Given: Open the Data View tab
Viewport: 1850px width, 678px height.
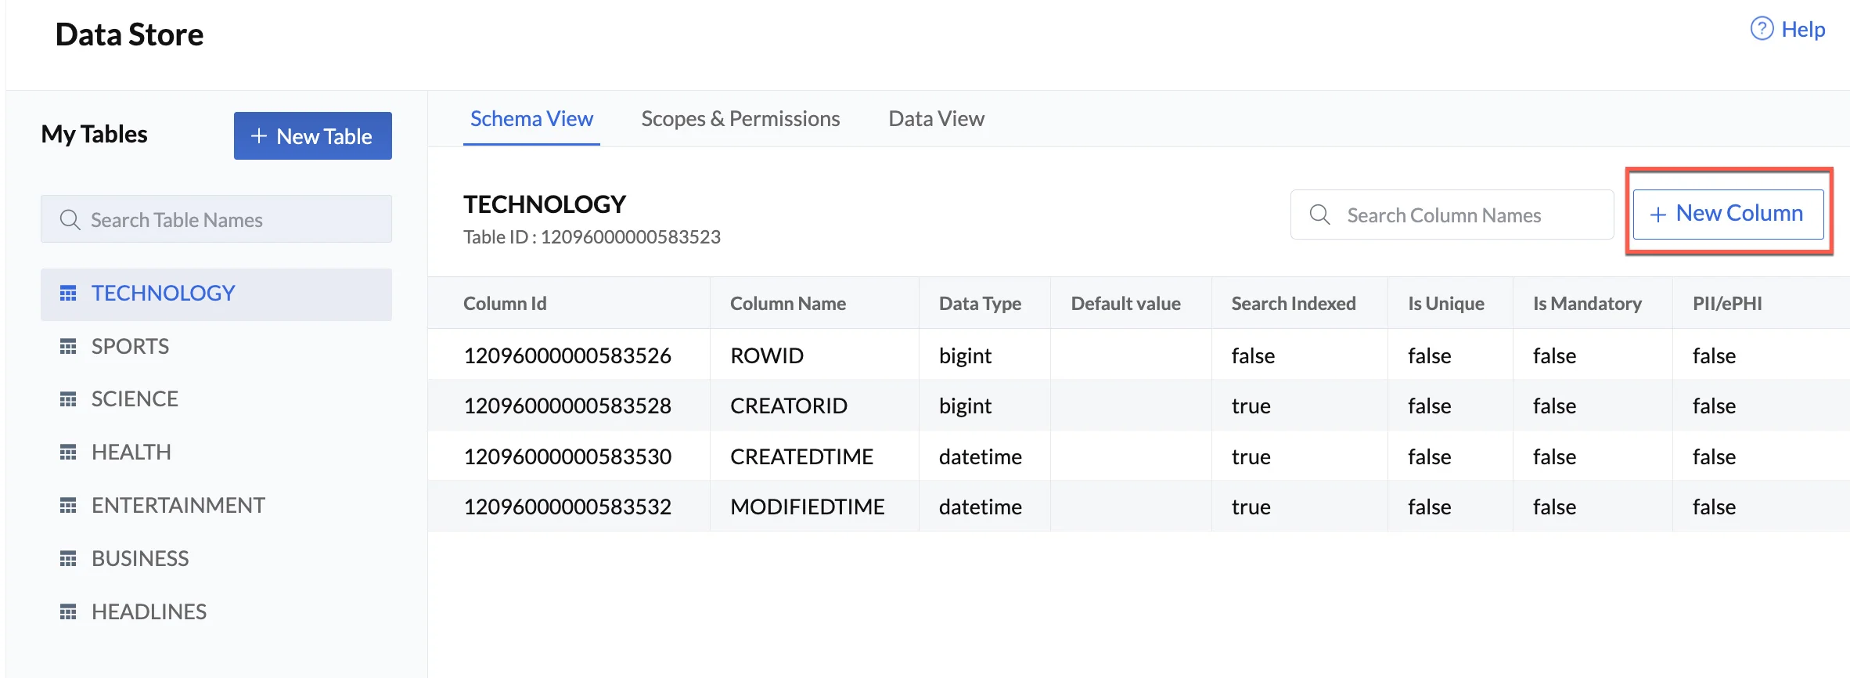Looking at the screenshot, I should coord(936,119).
